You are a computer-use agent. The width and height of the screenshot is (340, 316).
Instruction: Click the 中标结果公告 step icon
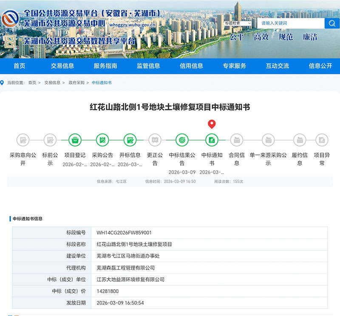pyautogui.click(x=182, y=139)
